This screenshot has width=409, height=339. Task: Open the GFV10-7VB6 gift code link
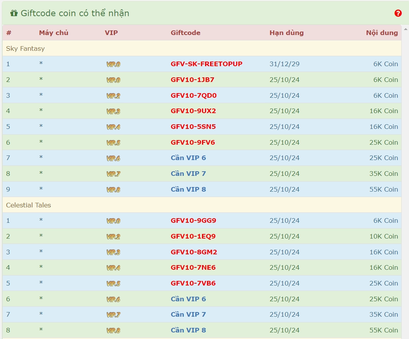(193, 283)
